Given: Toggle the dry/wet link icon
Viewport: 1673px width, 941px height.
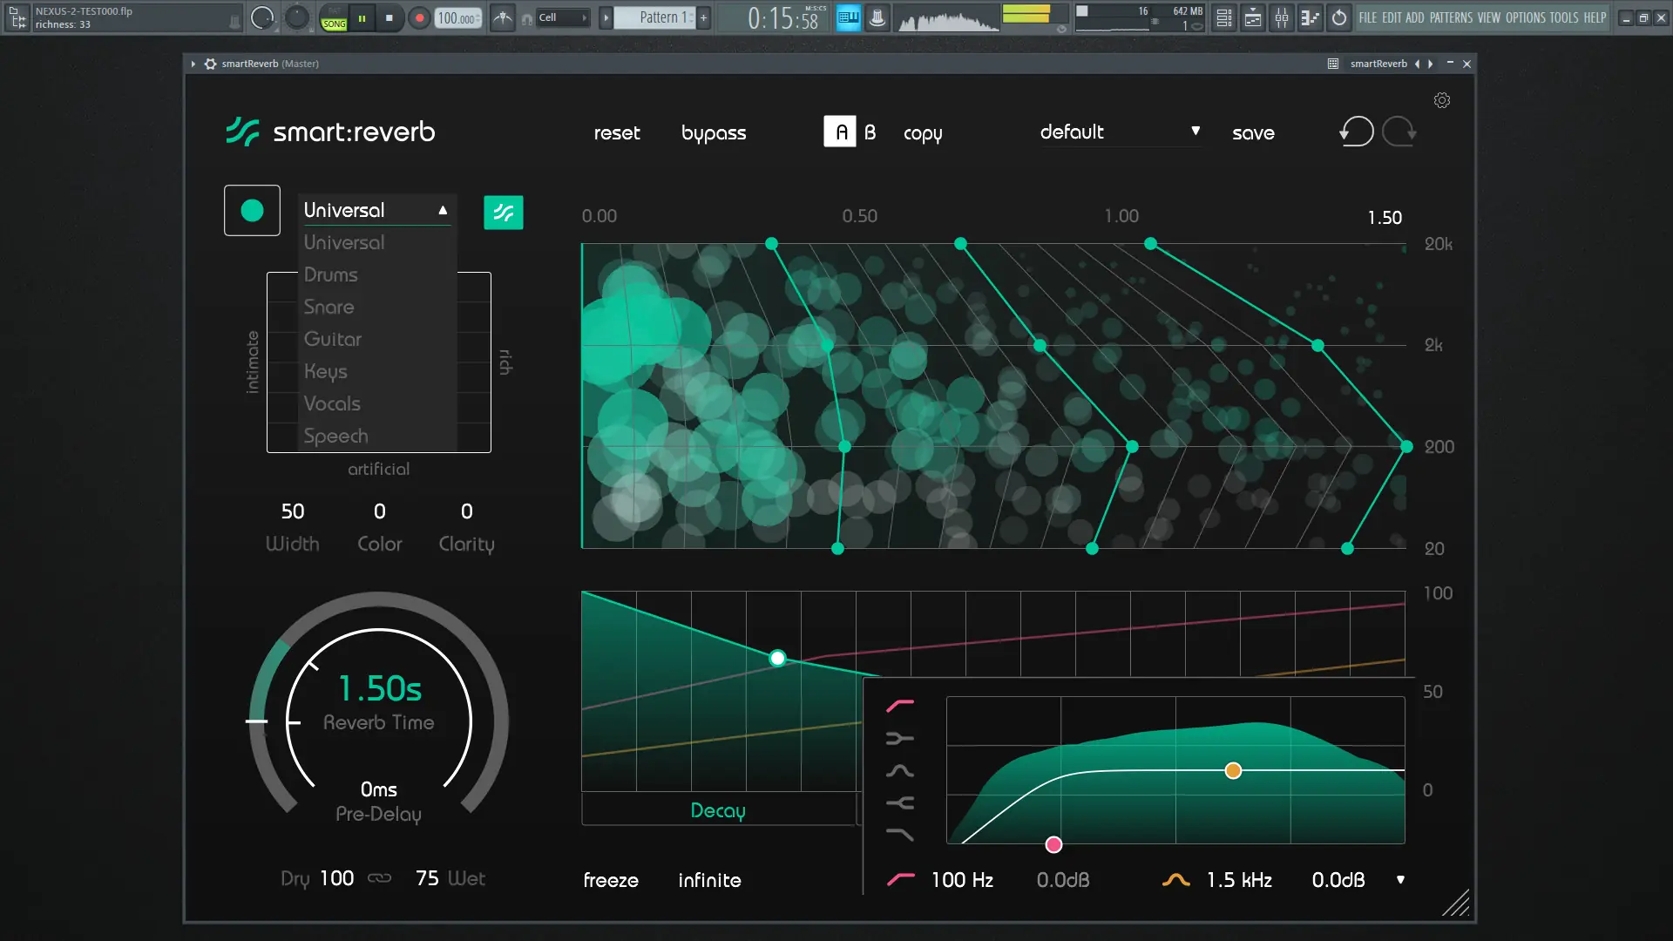Looking at the screenshot, I should click(380, 878).
